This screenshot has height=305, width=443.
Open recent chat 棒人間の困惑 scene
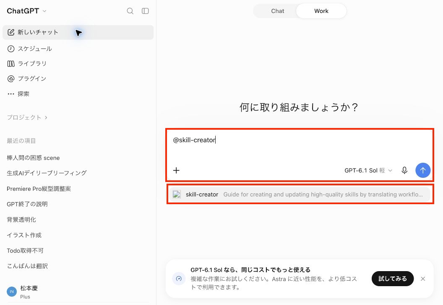point(78,158)
